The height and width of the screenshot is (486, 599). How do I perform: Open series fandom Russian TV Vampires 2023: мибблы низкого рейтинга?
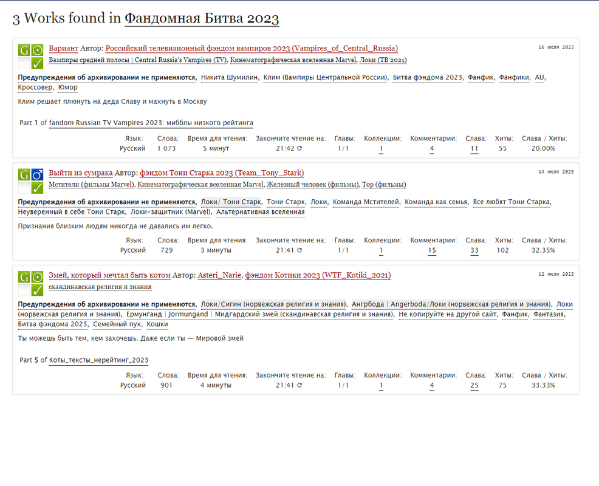(x=151, y=123)
